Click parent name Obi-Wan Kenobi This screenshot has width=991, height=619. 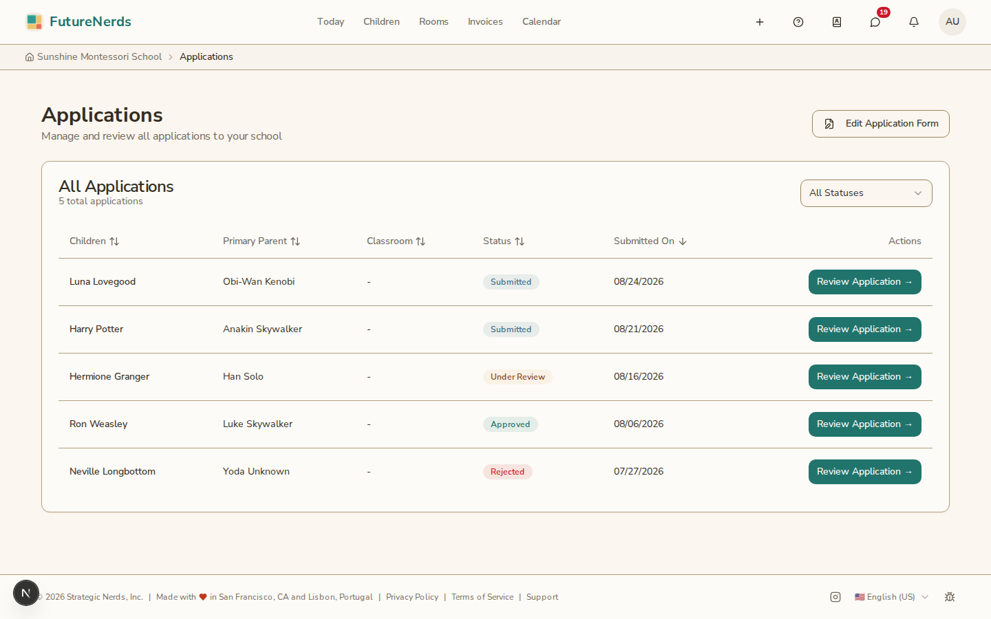tap(259, 282)
